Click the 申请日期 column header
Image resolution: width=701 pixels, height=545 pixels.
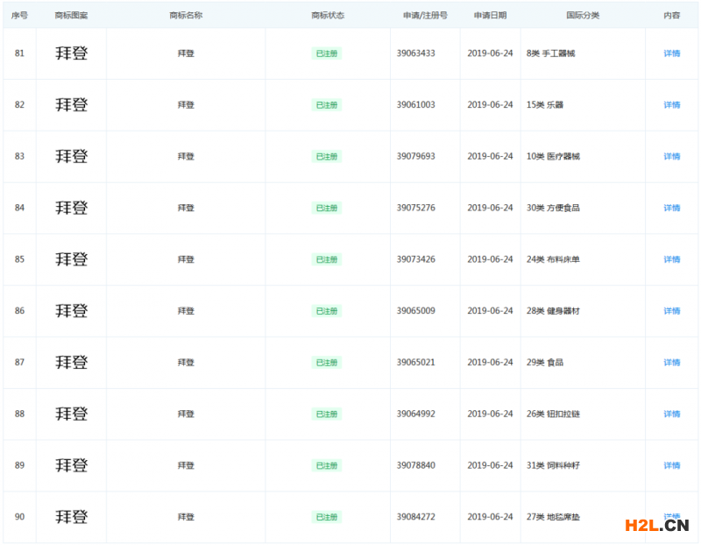tap(490, 15)
